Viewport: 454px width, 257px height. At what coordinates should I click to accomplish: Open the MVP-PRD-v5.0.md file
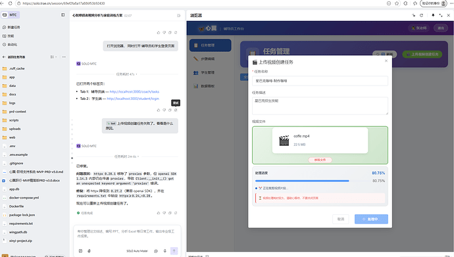coord(36,172)
